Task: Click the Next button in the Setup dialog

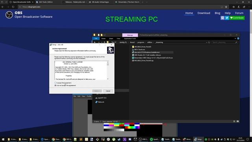Action: point(97,91)
